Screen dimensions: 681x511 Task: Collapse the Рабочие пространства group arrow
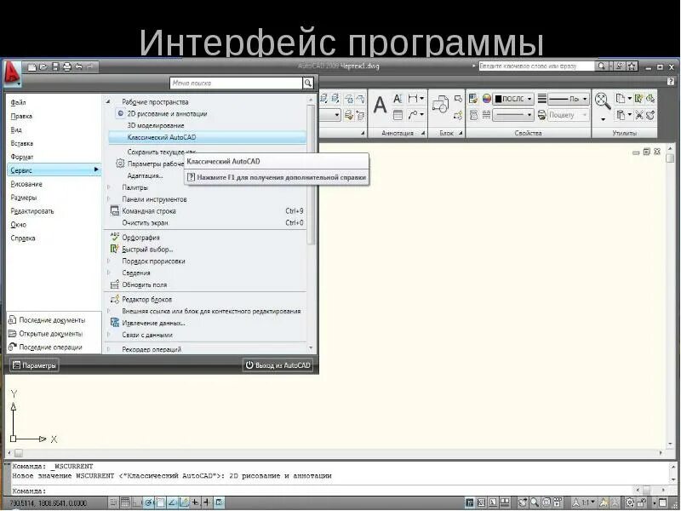pyautogui.click(x=109, y=101)
